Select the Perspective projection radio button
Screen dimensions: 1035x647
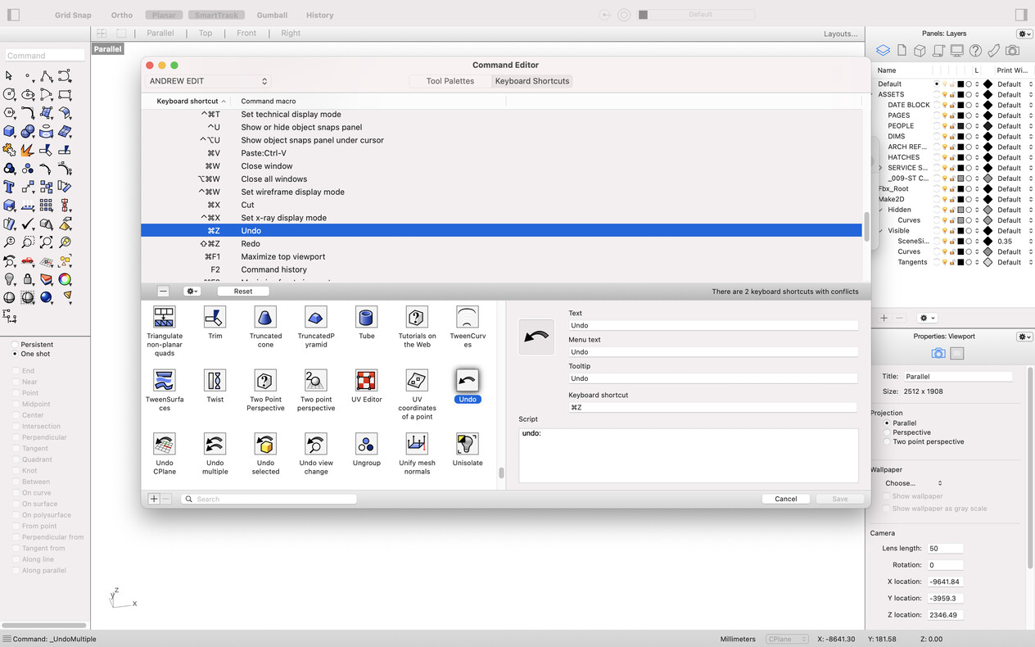(x=888, y=432)
